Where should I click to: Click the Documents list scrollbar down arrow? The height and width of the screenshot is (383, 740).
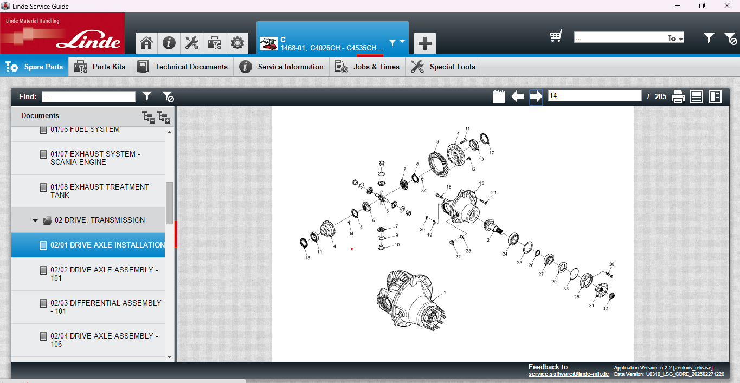tap(170, 357)
